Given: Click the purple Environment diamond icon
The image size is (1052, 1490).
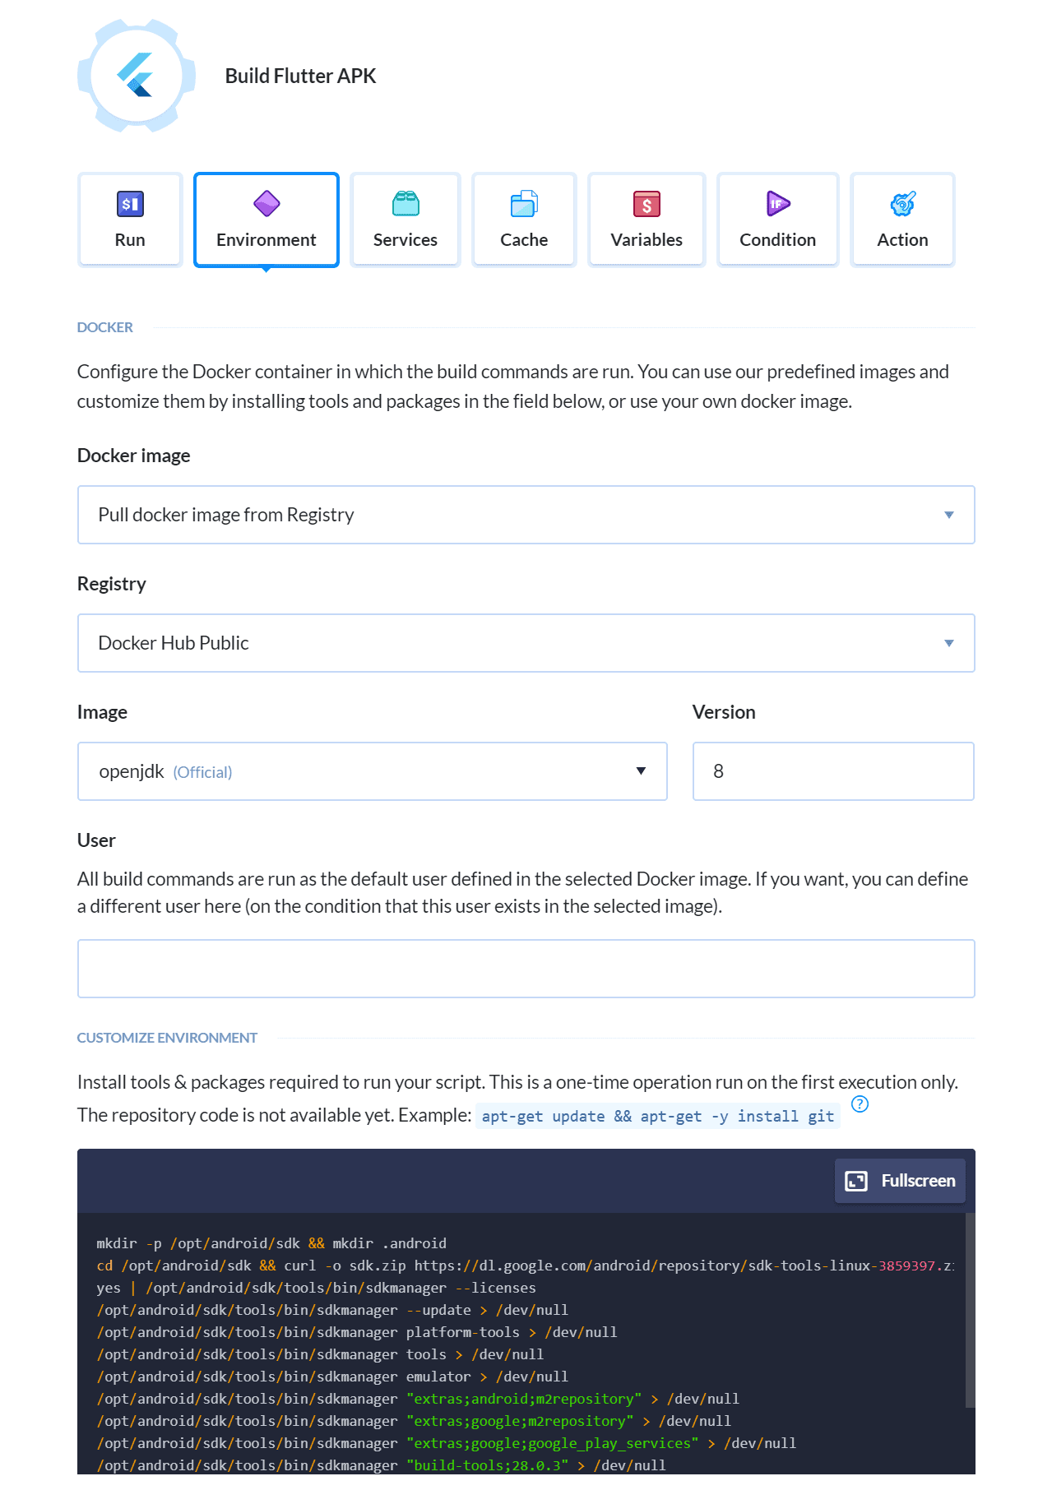Looking at the screenshot, I should point(266,203).
